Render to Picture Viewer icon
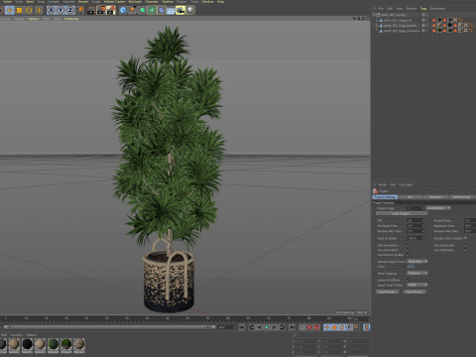 (101, 10)
